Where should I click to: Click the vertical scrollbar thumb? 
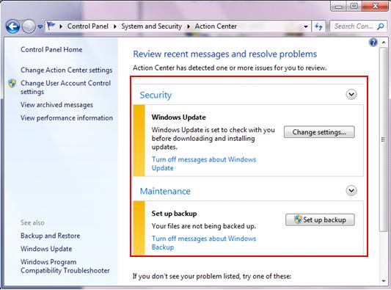(x=383, y=139)
